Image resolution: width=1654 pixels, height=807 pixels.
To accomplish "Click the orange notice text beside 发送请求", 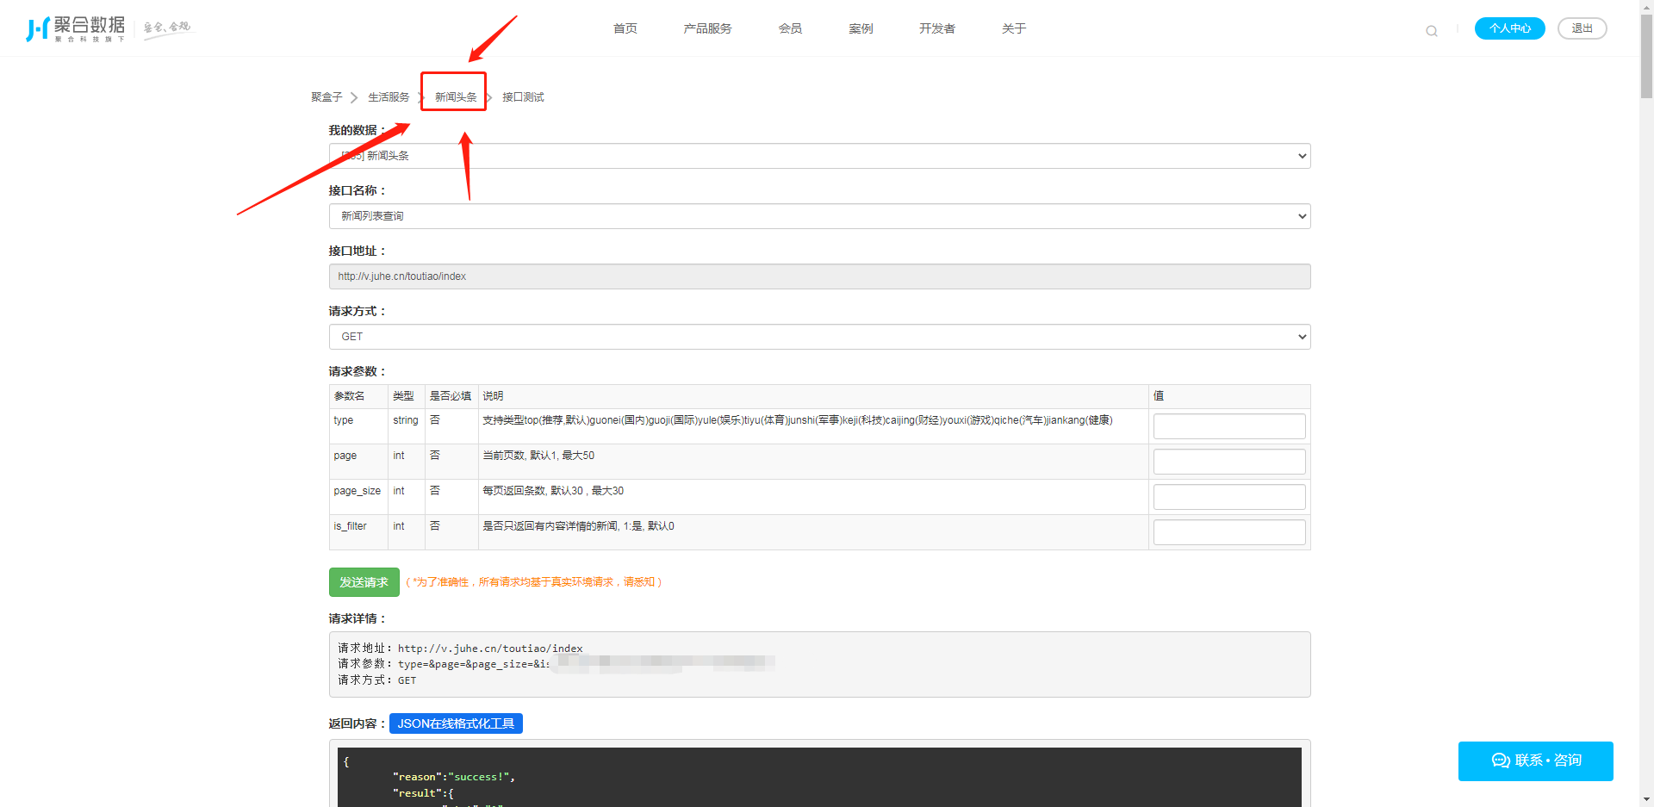I will pyautogui.click(x=533, y=582).
